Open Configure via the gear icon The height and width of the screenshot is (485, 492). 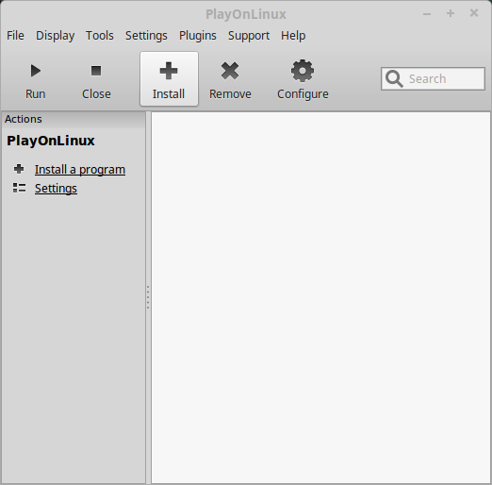(x=303, y=71)
